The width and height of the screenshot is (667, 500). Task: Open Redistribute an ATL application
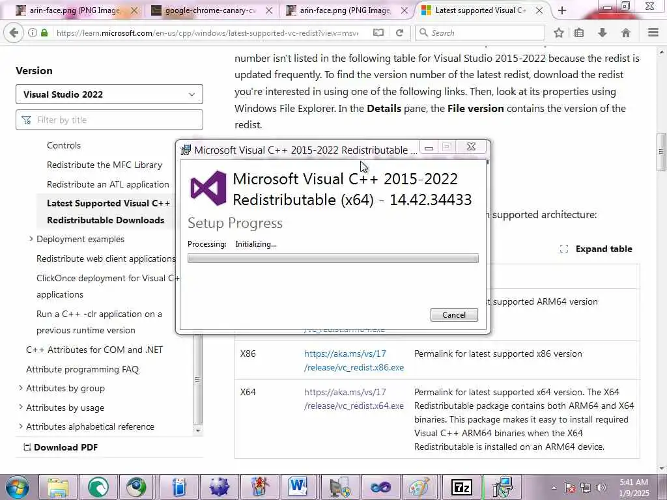(x=108, y=184)
